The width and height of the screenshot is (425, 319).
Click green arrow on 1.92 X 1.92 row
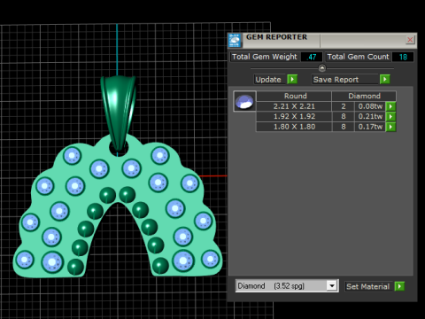(x=390, y=116)
